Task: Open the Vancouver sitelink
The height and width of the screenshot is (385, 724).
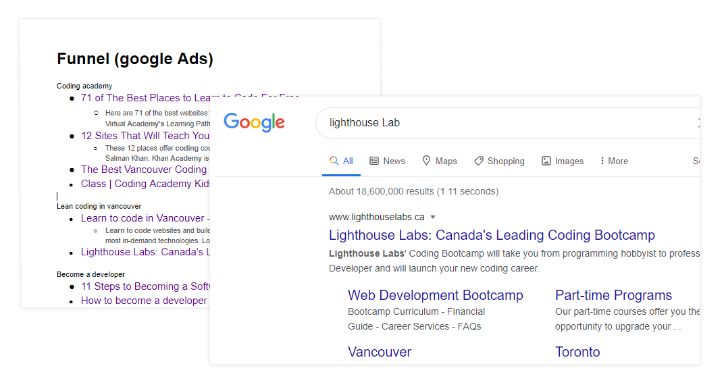Action: (x=380, y=352)
